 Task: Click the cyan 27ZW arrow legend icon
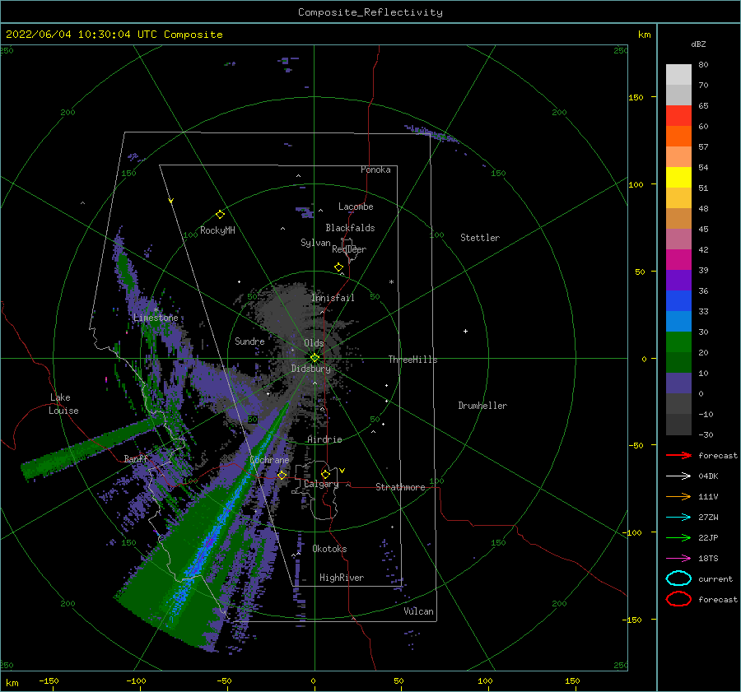[x=678, y=518]
